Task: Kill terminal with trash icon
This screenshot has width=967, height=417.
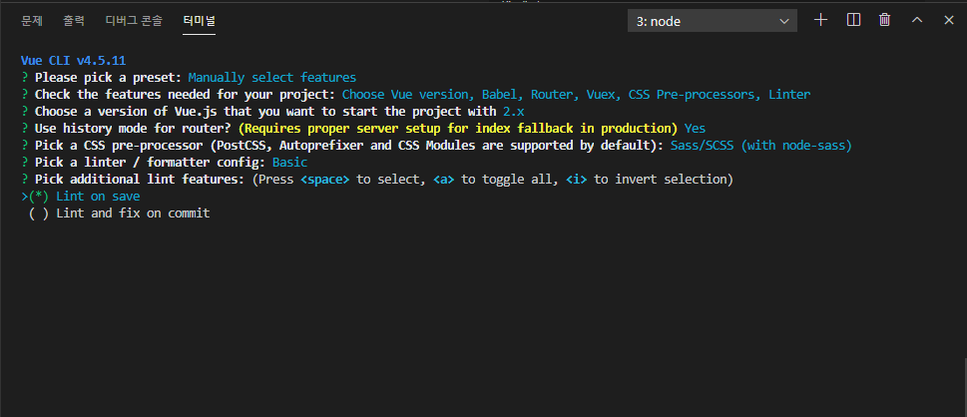Action: coord(885,20)
